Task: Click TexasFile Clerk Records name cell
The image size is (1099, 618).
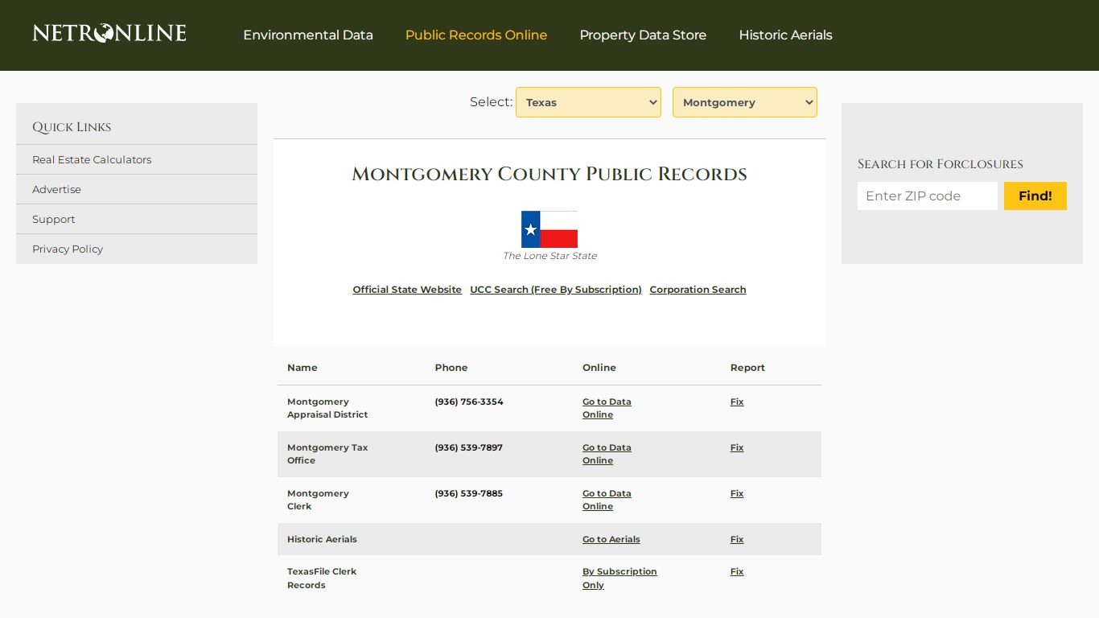Action: coord(322,578)
